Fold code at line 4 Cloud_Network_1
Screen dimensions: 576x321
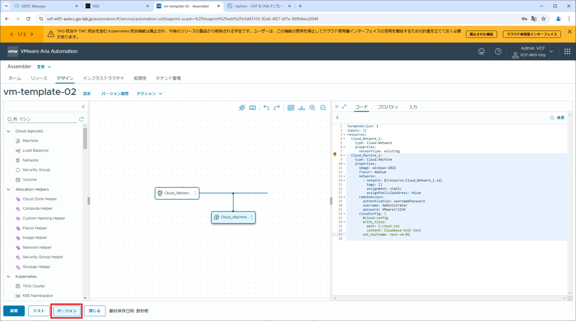point(345,138)
